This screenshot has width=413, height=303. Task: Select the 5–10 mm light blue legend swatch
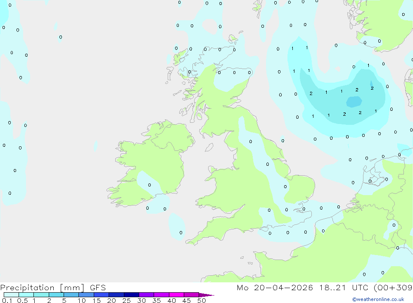71,295
